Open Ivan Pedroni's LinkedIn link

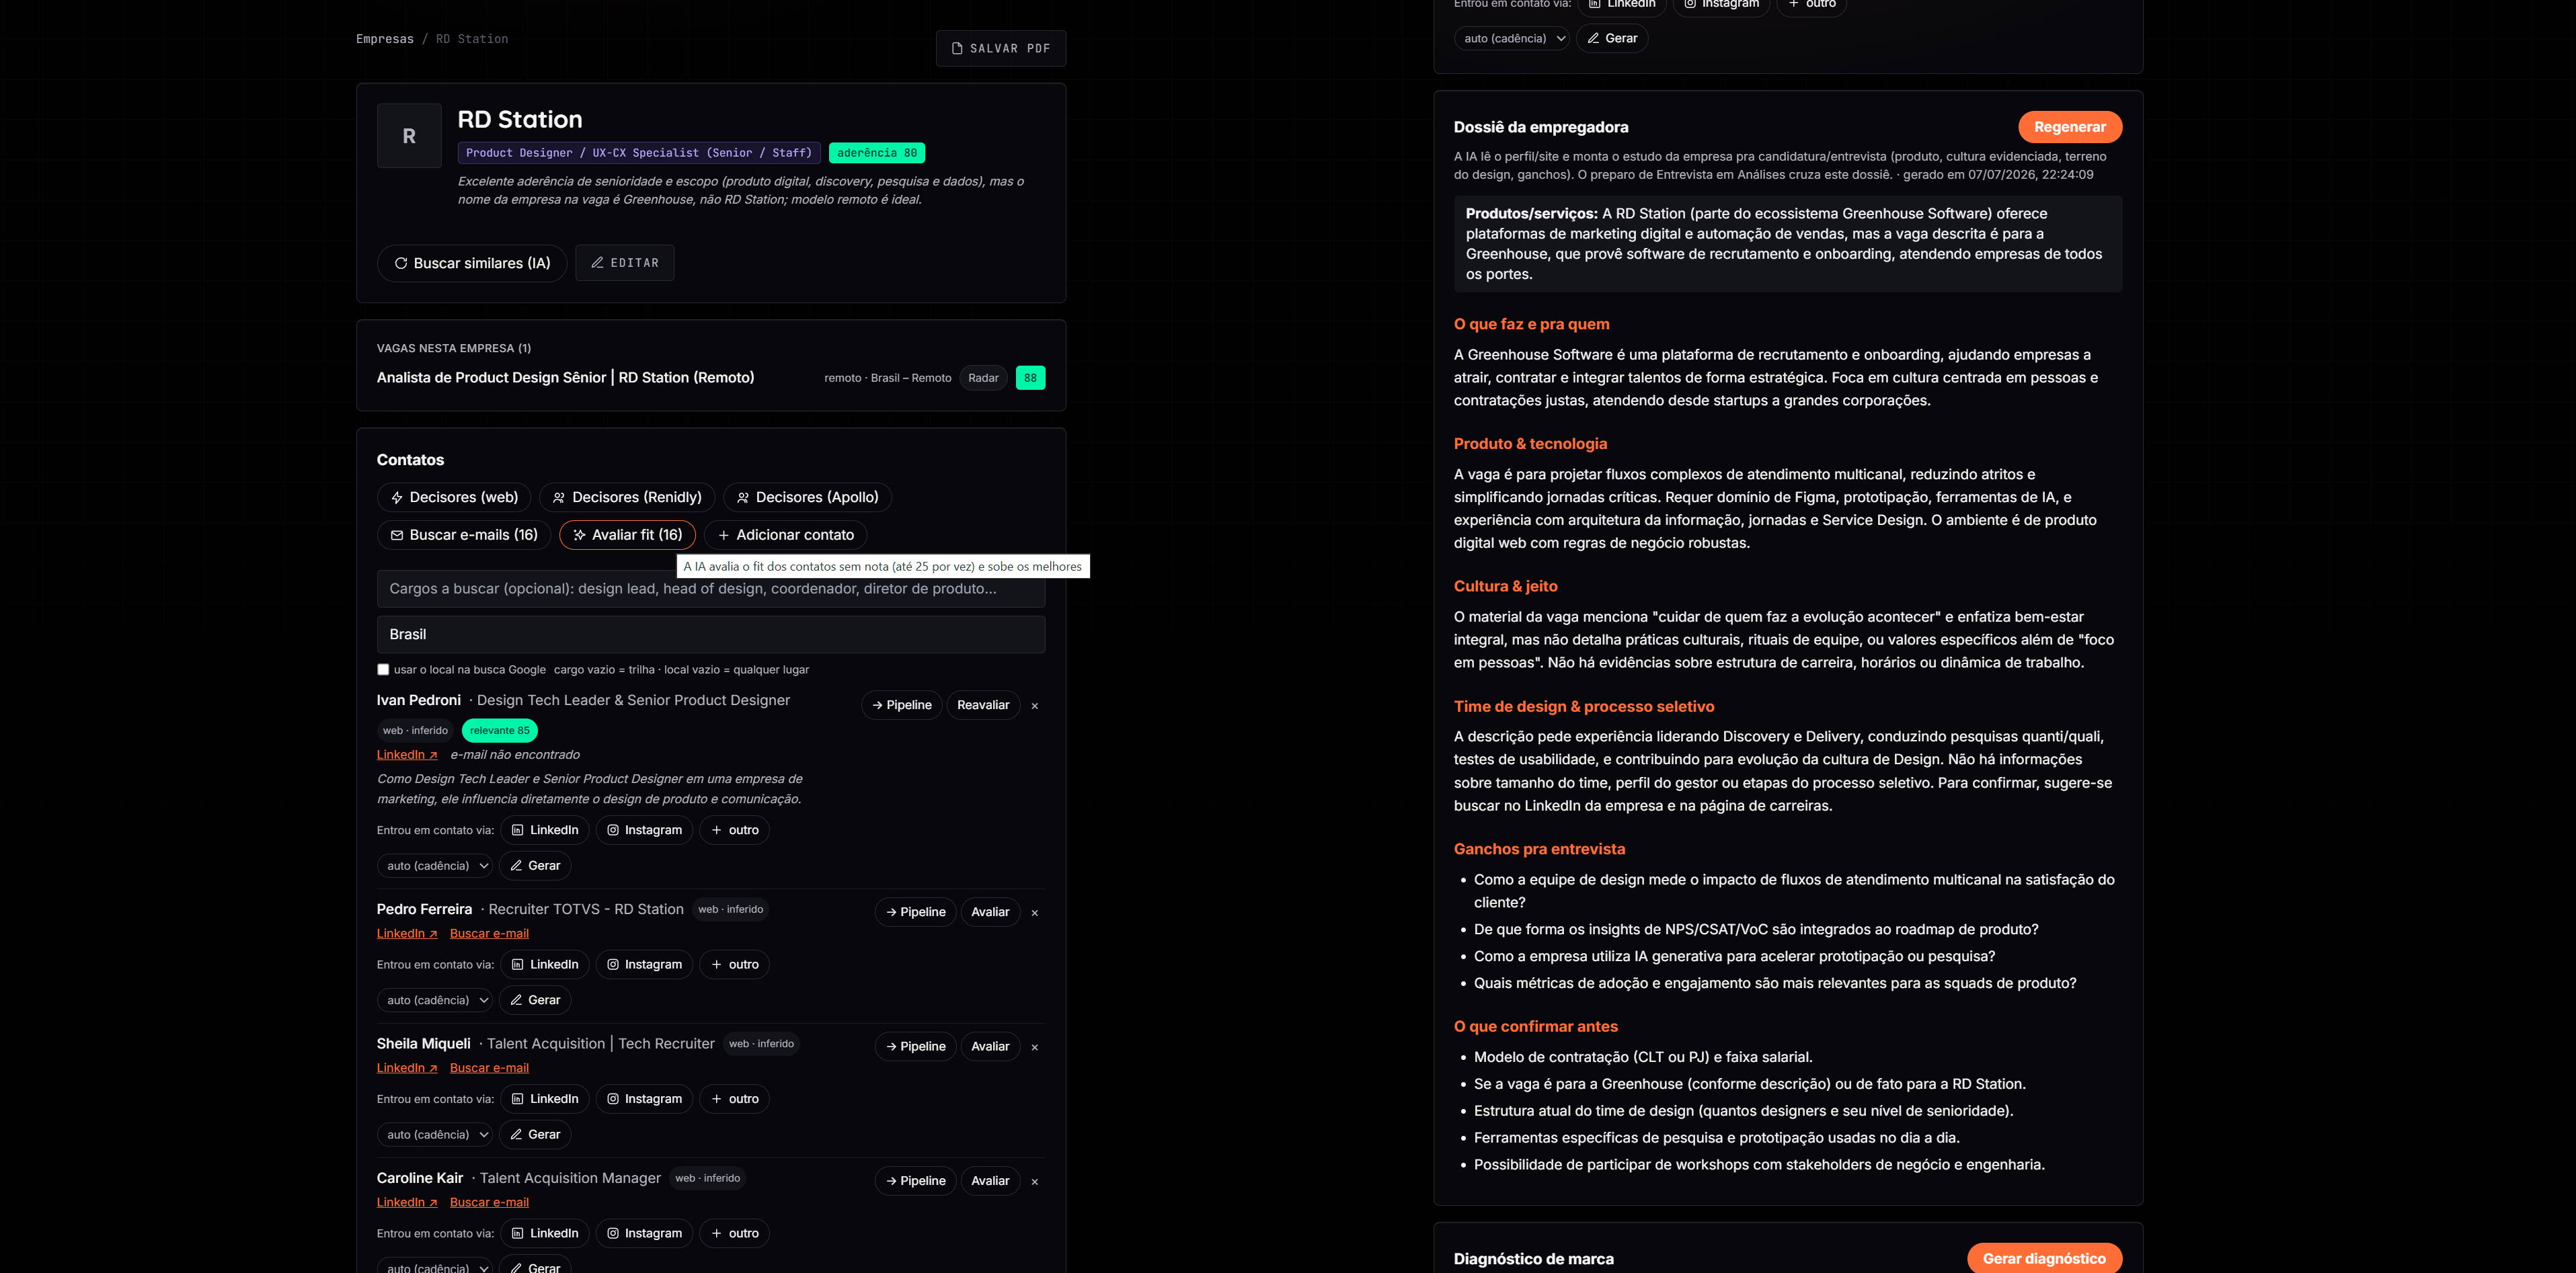(407, 755)
